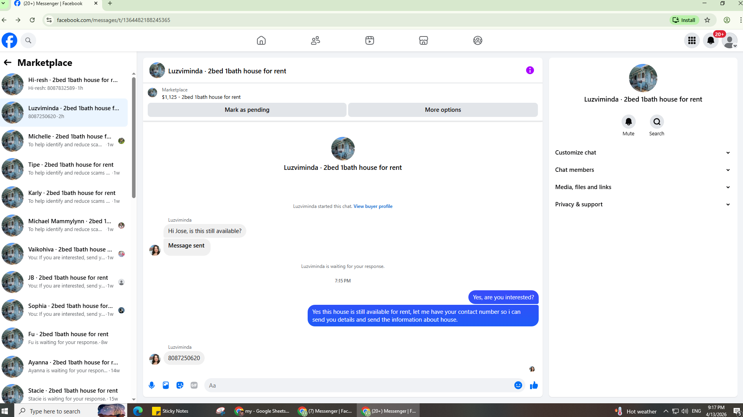Open Facebook search magnifier

coord(28,40)
